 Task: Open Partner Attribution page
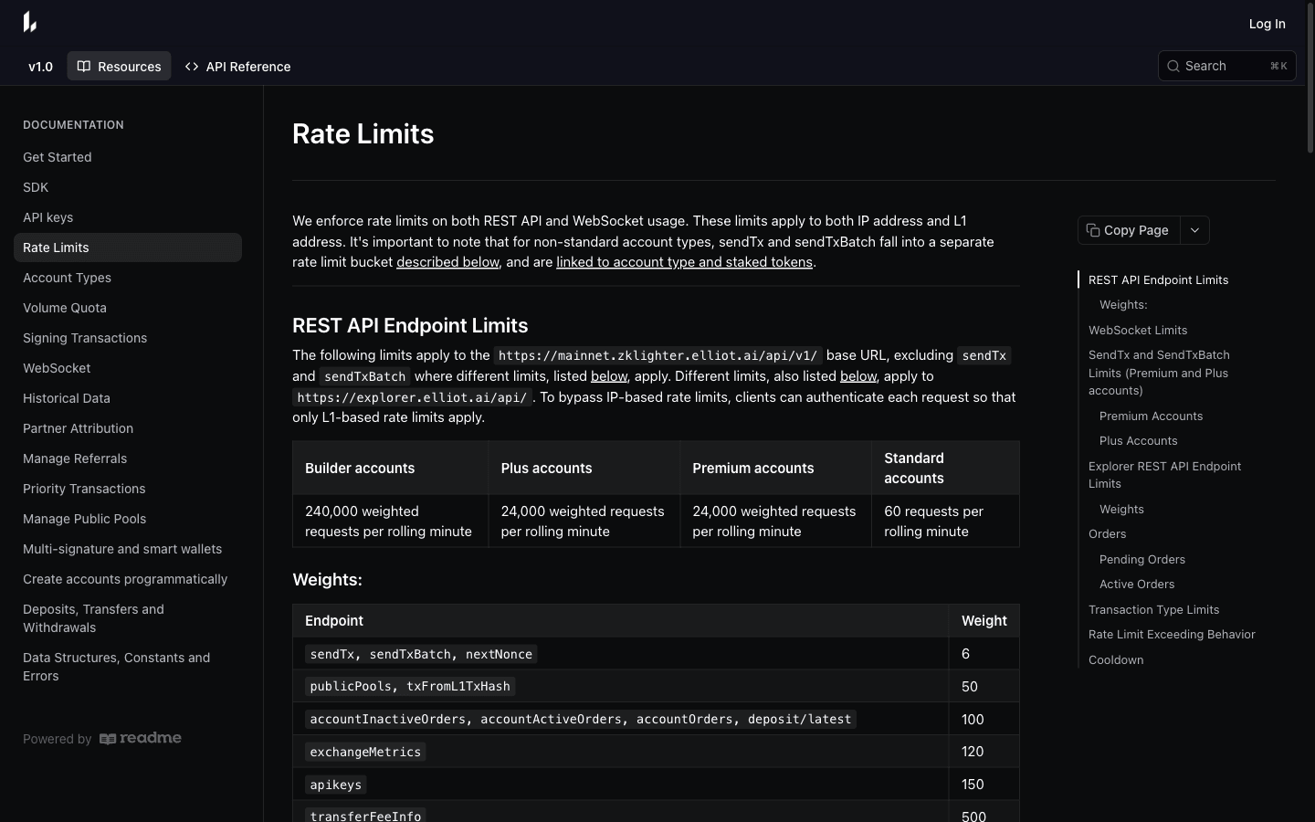click(128, 428)
